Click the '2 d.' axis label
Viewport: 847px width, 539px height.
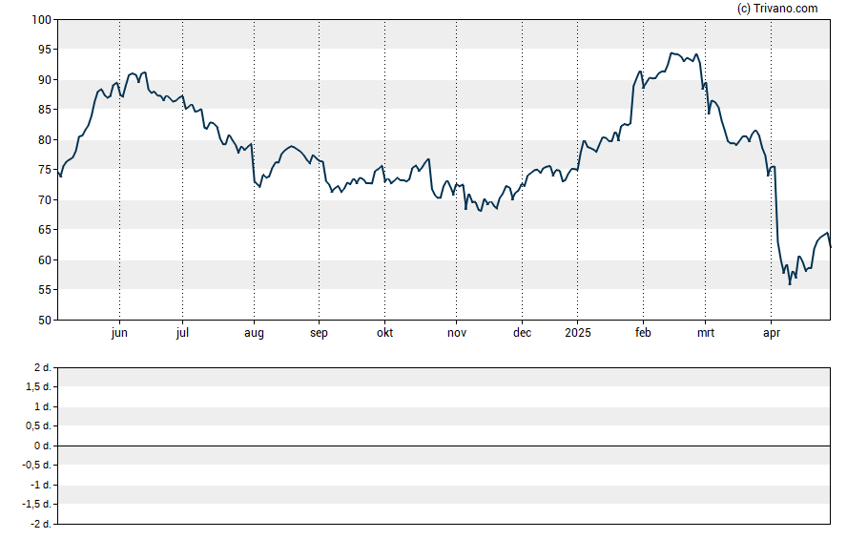tap(43, 368)
